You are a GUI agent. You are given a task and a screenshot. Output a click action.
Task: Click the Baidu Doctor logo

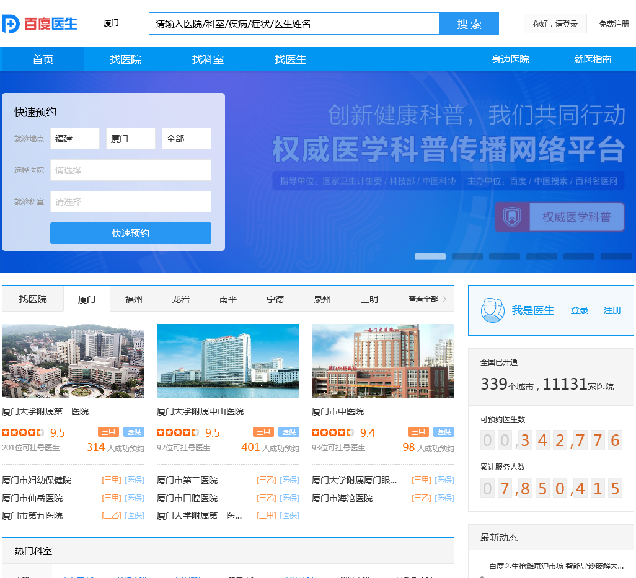(39, 24)
